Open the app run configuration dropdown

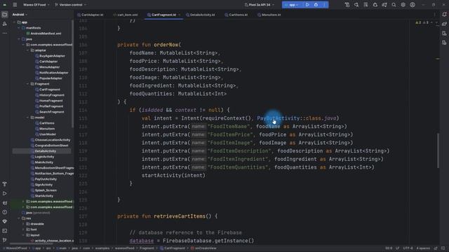tap(292, 5)
